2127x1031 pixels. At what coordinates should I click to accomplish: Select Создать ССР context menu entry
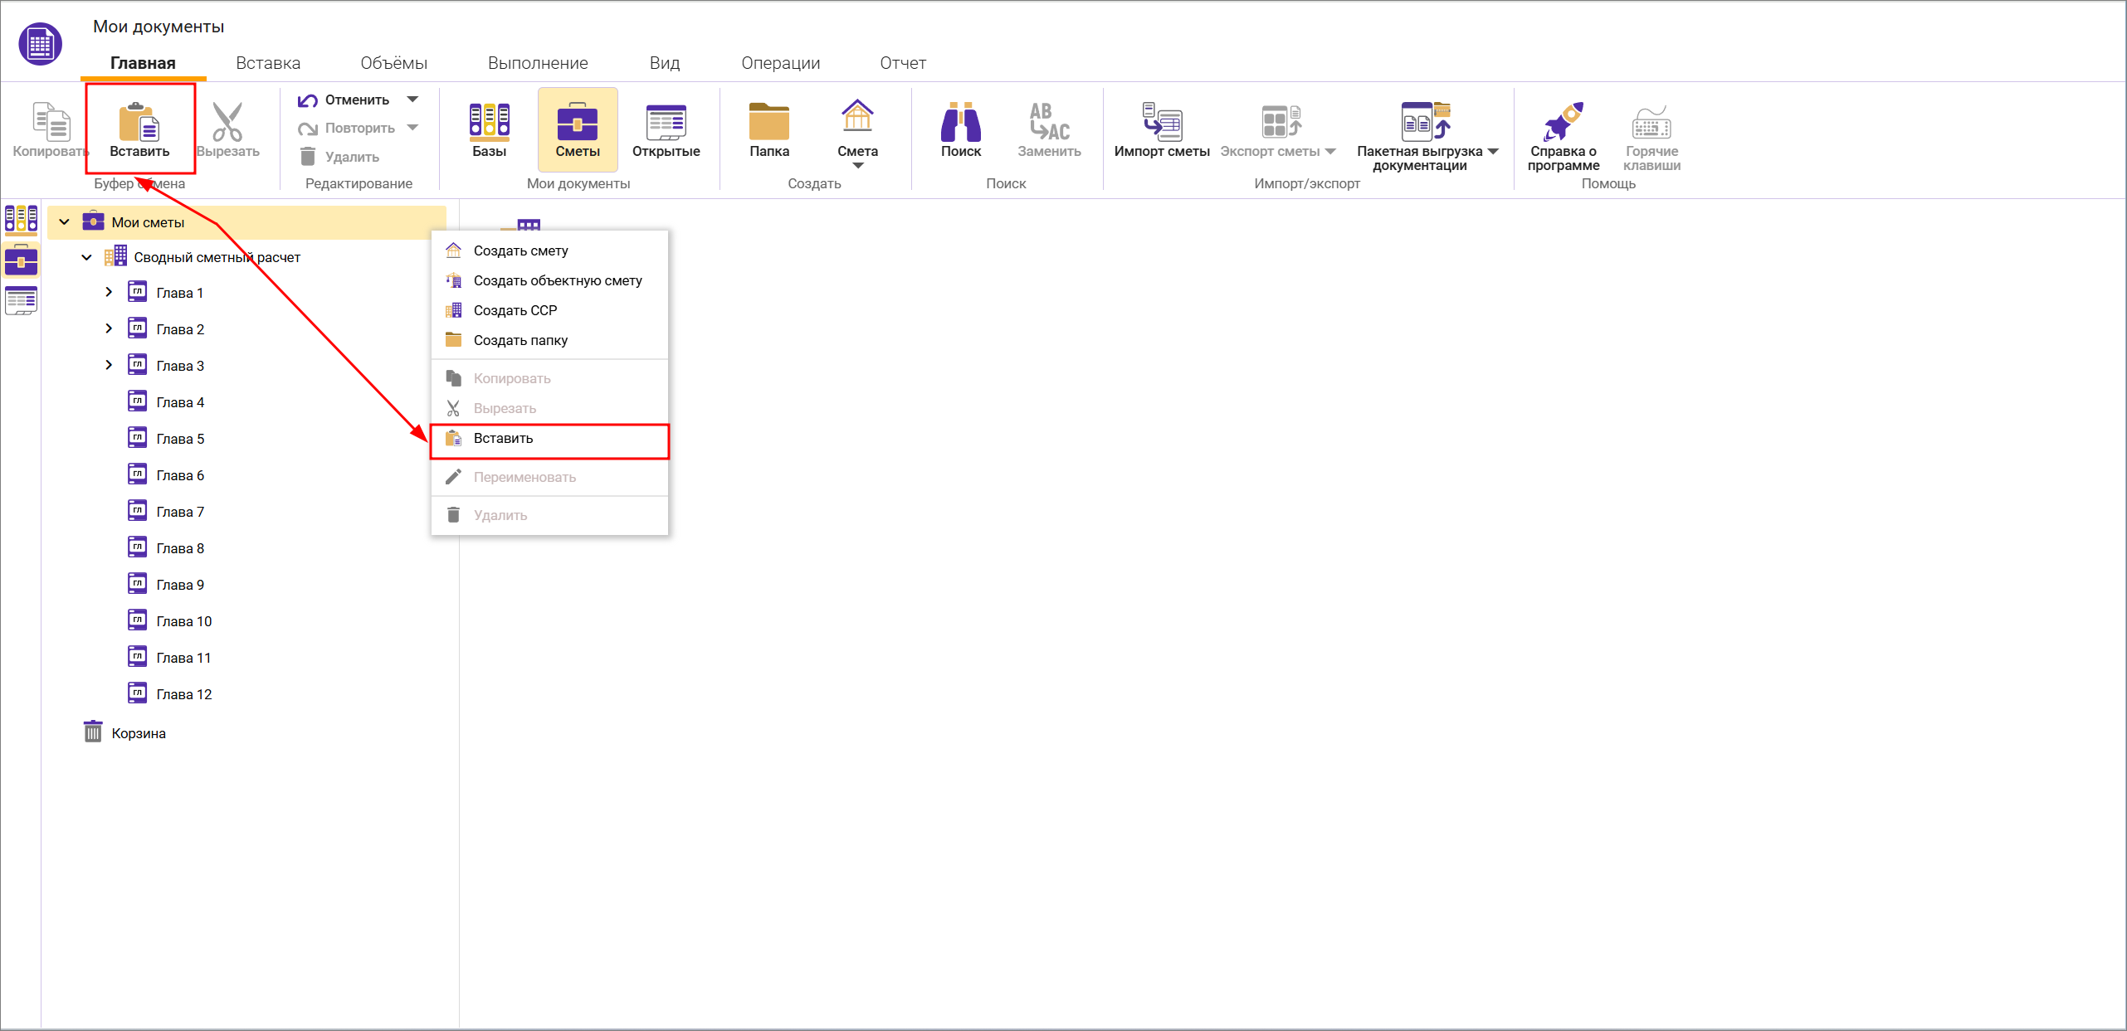click(x=515, y=311)
